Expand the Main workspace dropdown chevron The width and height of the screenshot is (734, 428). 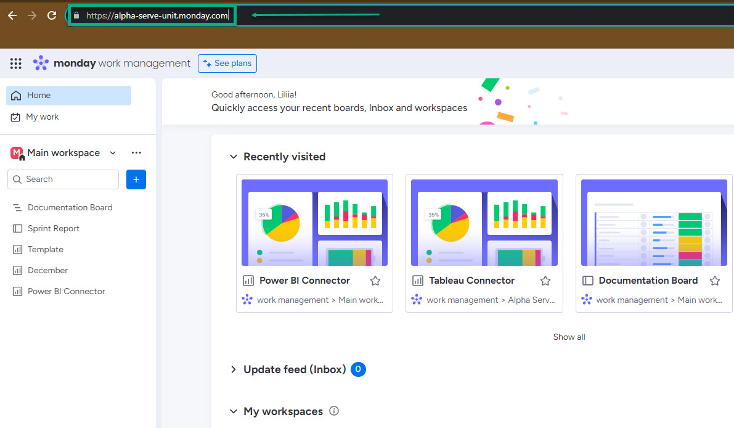(113, 153)
